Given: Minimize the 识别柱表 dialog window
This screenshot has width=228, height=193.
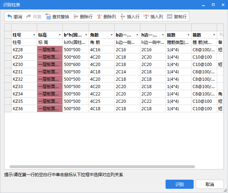Looking at the screenshot, I should 203,5.
